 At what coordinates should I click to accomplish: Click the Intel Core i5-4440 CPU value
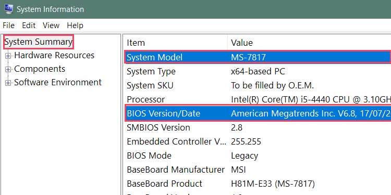coord(311,99)
